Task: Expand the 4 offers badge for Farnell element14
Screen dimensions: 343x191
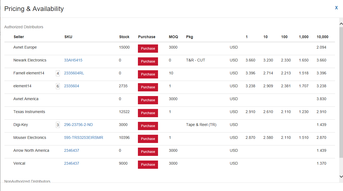Action: pos(58,73)
